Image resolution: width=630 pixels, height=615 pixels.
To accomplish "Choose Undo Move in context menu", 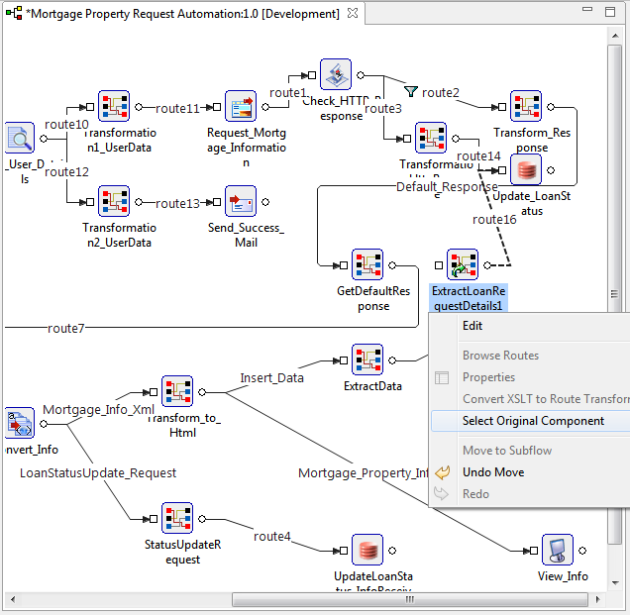I will pyautogui.click(x=493, y=472).
